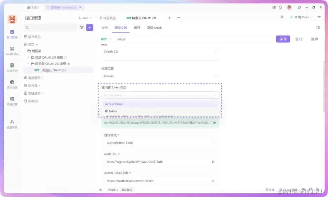The height and width of the screenshot is (197, 328).
Task: Open the 数据模型 section
Action: (x=33, y=78)
